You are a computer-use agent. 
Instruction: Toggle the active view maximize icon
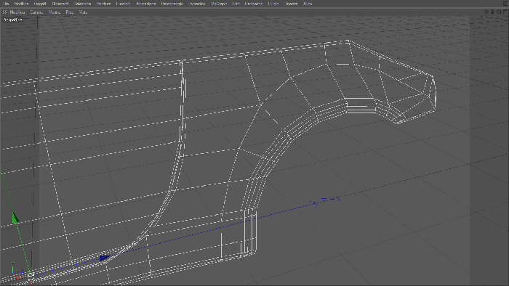(x=505, y=12)
